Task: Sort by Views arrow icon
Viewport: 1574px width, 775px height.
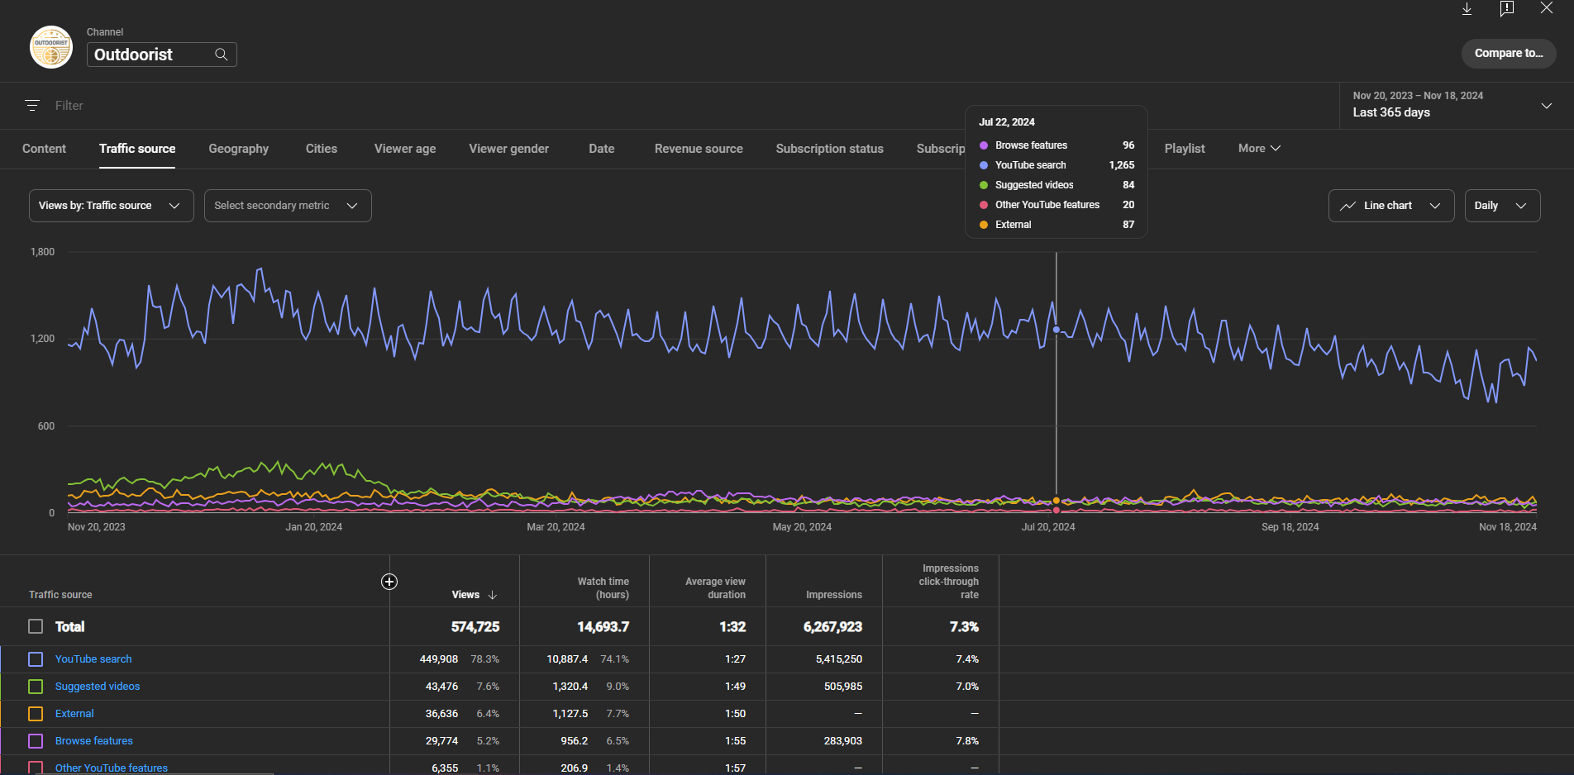Action: [x=493, y=595]
